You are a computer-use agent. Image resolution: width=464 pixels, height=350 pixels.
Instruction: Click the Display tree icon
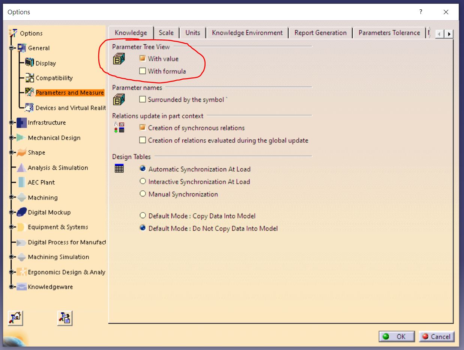click(29, 63)
